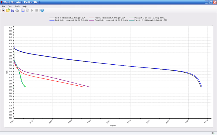The image size is (217, 135).
Task: Save the graph with the floppy disk icon
Action: click(x=12, y=10)
